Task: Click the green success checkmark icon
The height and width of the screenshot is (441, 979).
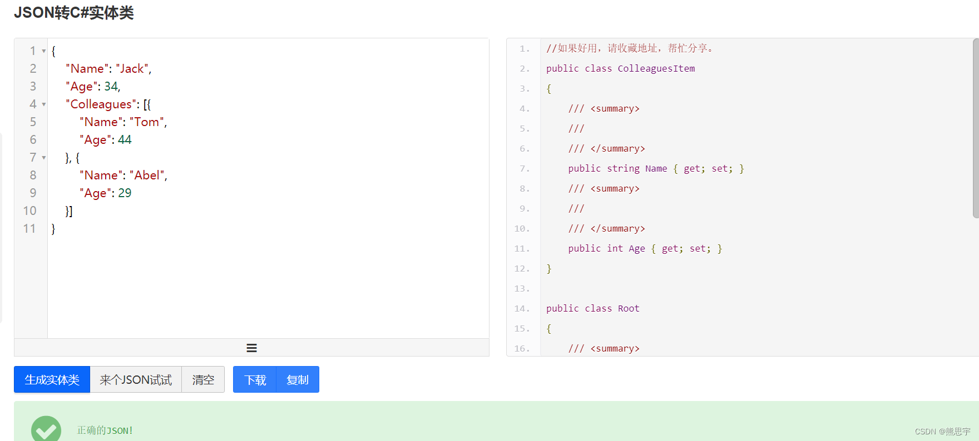Action: click(46, 430)
